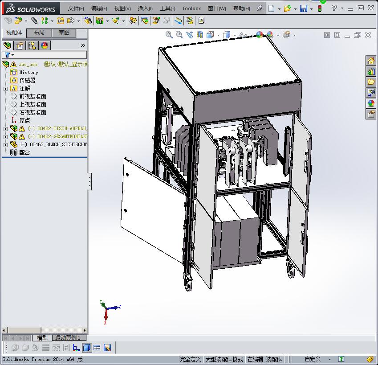Screen dimensions: 378x365
Task: Expand the 注解 annotations tree node
Action: coord(5,89)
